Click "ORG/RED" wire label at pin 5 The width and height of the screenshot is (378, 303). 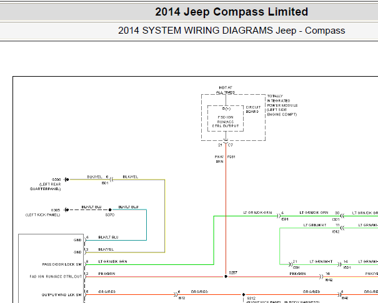point(107,292)
